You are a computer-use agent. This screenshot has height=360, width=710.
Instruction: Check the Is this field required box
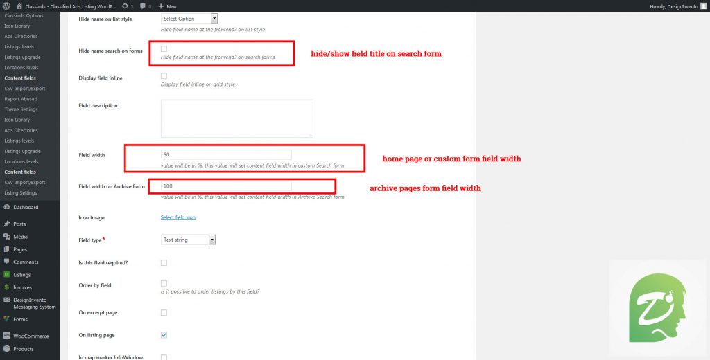[x=164, y=263]
